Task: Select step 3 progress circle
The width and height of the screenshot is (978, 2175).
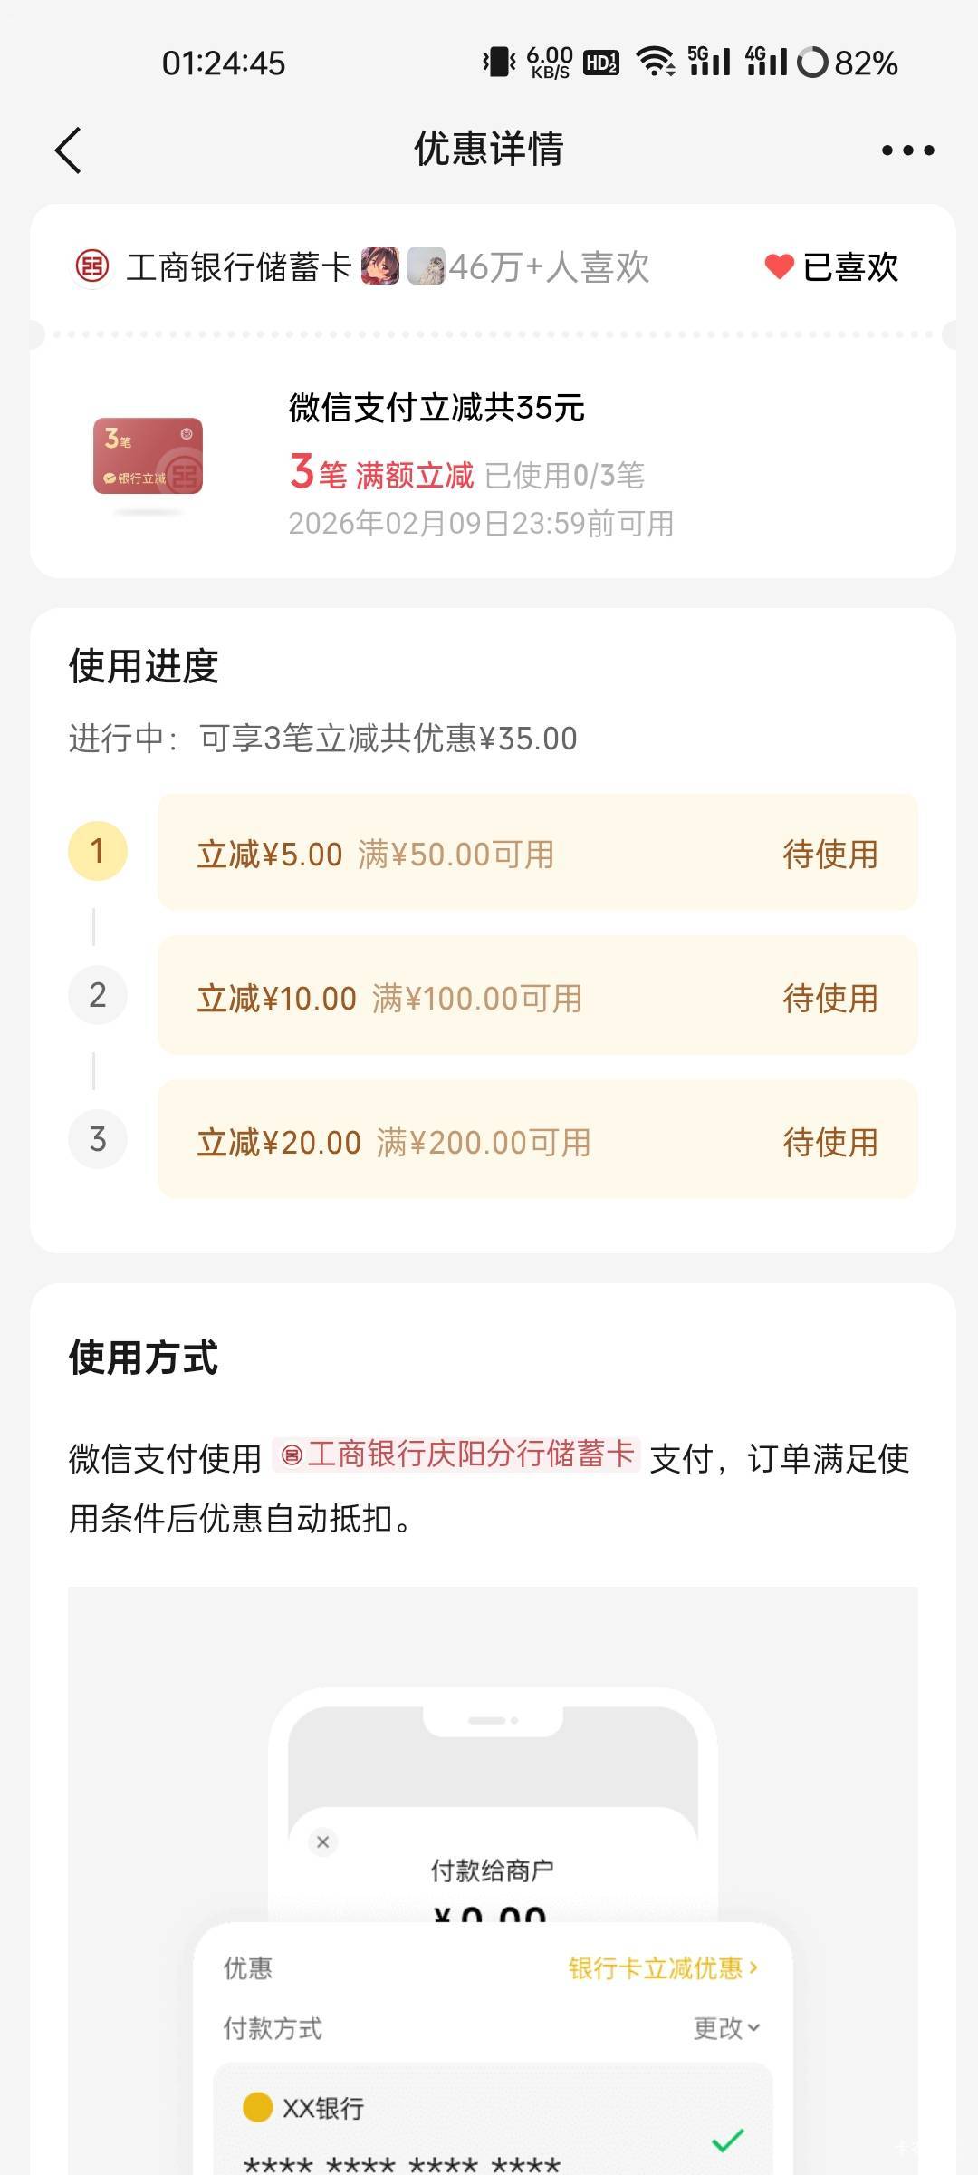Action: tap(98, 1139)
